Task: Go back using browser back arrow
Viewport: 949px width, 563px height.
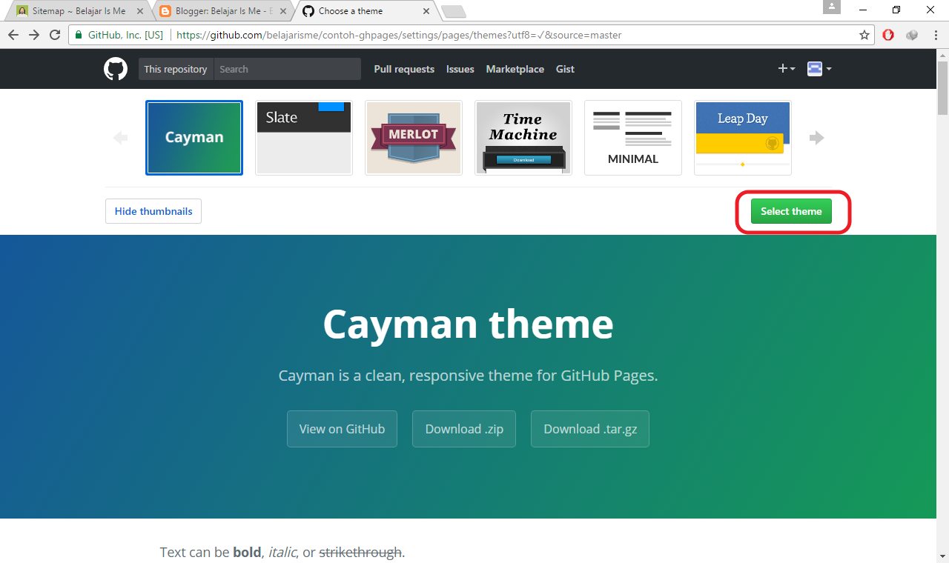Action: (13, 35)
